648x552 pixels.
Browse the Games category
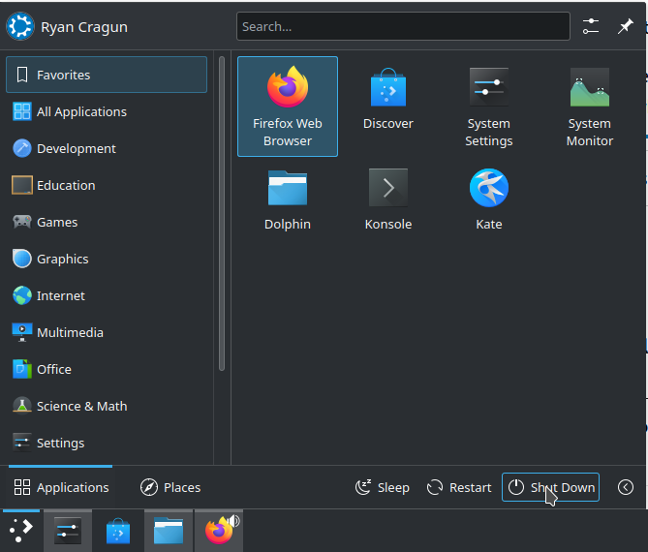point(107,222)
